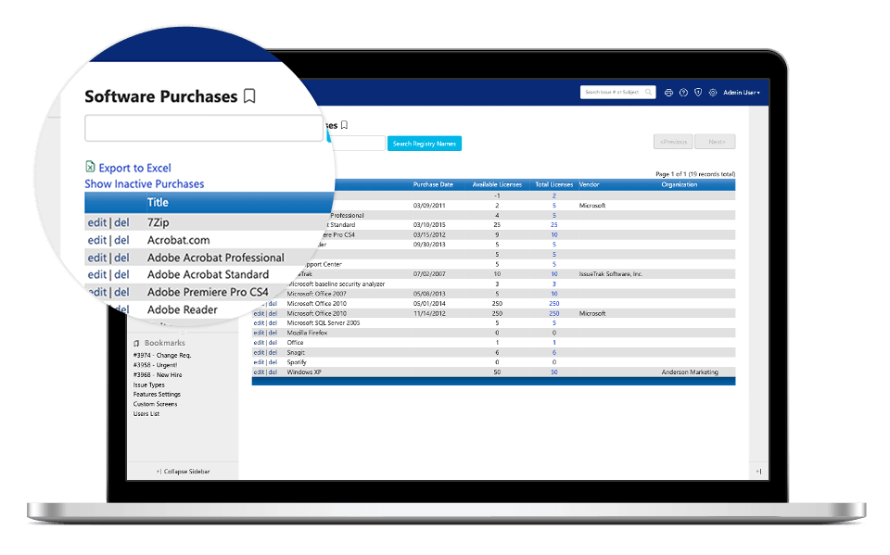The width and height of the screenshot is (890, 555).
Task: Click the collapse arrow icon at the screen's right edge
Action: [x=759, y=471]
